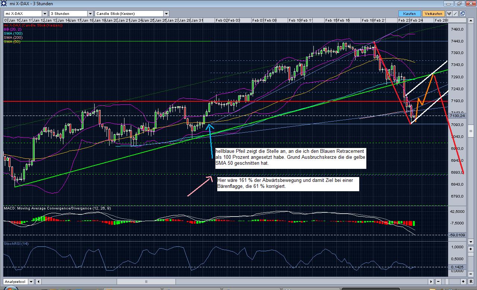Click the MACD value -59,0109

[x=457, y=235]
